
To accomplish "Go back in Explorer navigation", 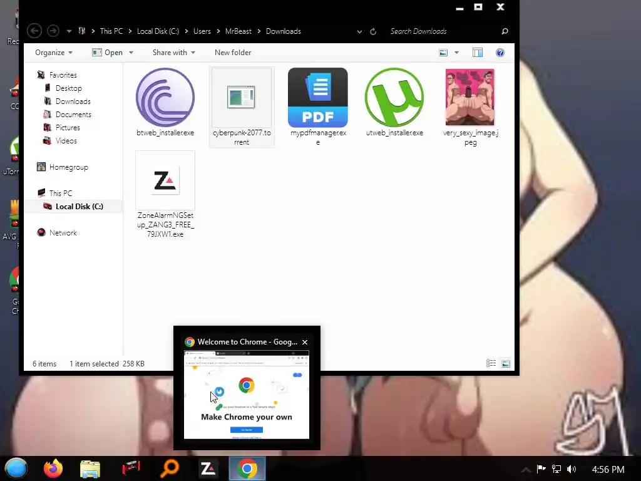I will tap(34, 31).
